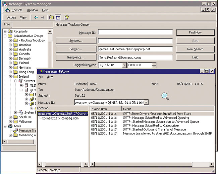Expand the Americas administrative group
This screenshot has width=218, height=174.
10,45
